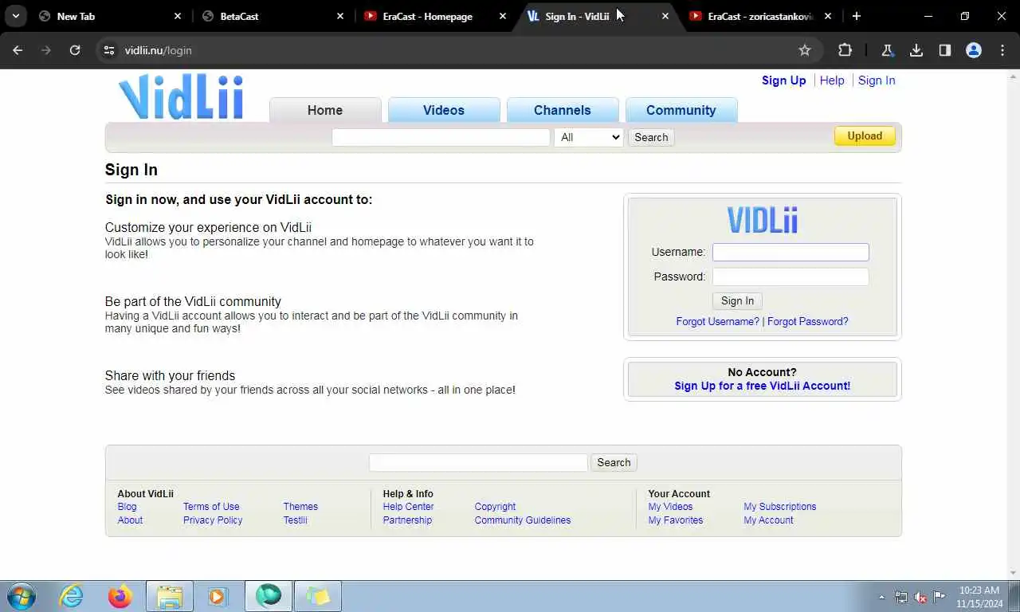Image resolution: width=1020 pixels, height=612 pixels.
Task: Click muted volume icon in system tray
Action: click(920, 597)
